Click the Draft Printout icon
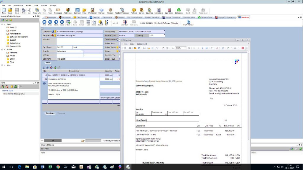The width and height of the screenshot is (303, 170). click(188, 23)
